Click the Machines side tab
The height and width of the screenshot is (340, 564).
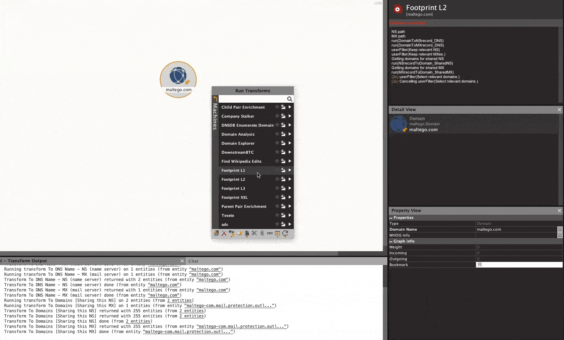215,117
